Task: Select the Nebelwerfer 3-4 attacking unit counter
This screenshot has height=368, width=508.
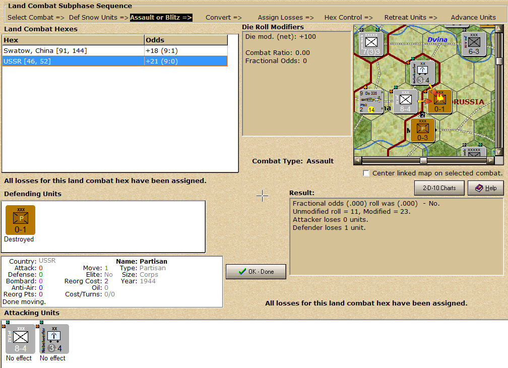Action: click(54, 339)
